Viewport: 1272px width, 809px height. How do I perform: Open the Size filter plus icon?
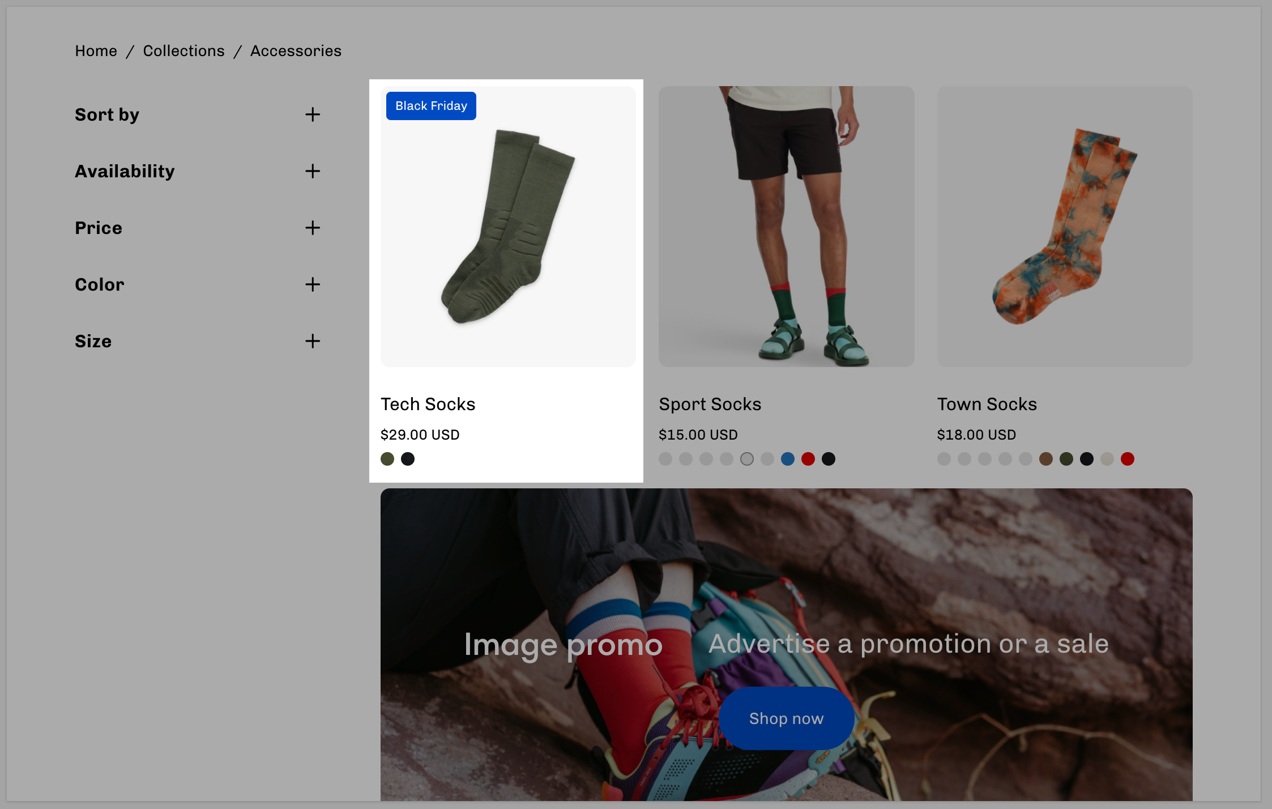(x=313, y=341)
